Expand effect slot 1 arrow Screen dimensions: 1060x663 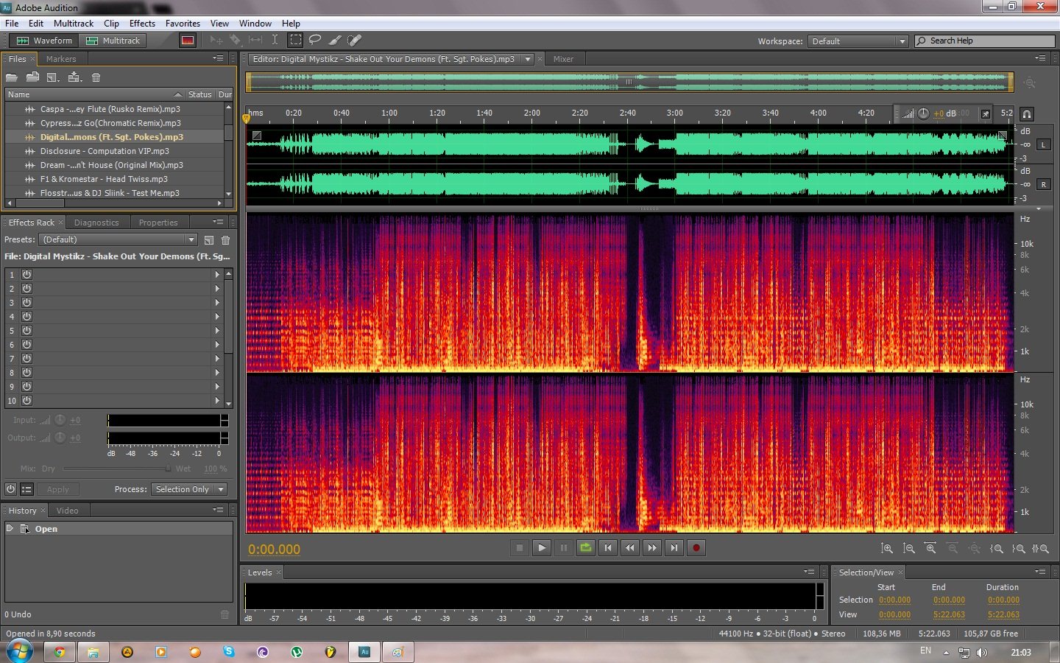tap(217, 275)
